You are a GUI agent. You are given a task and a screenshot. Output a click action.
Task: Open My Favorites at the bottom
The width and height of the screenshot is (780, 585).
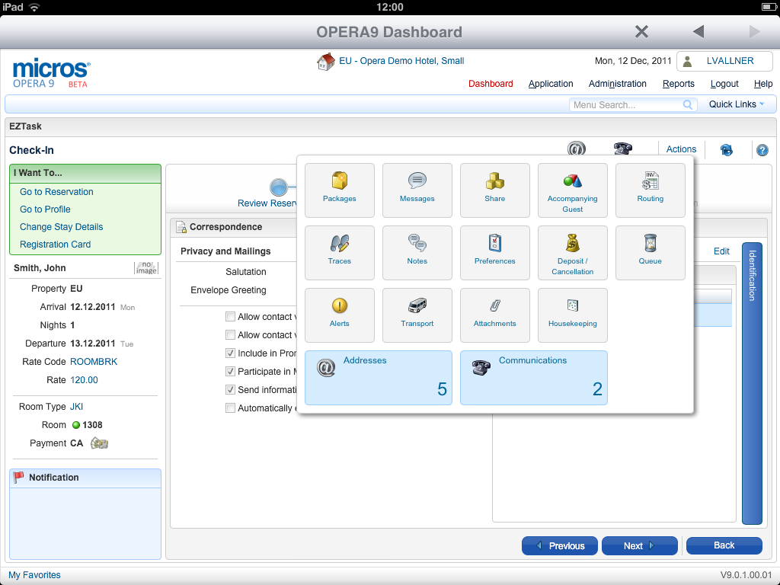click(34, 574)
